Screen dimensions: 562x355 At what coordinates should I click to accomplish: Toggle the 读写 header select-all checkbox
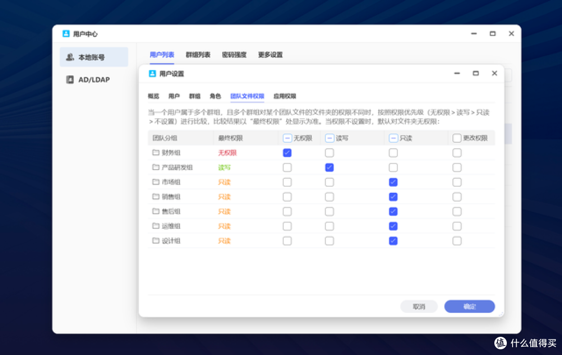[329, 138]
